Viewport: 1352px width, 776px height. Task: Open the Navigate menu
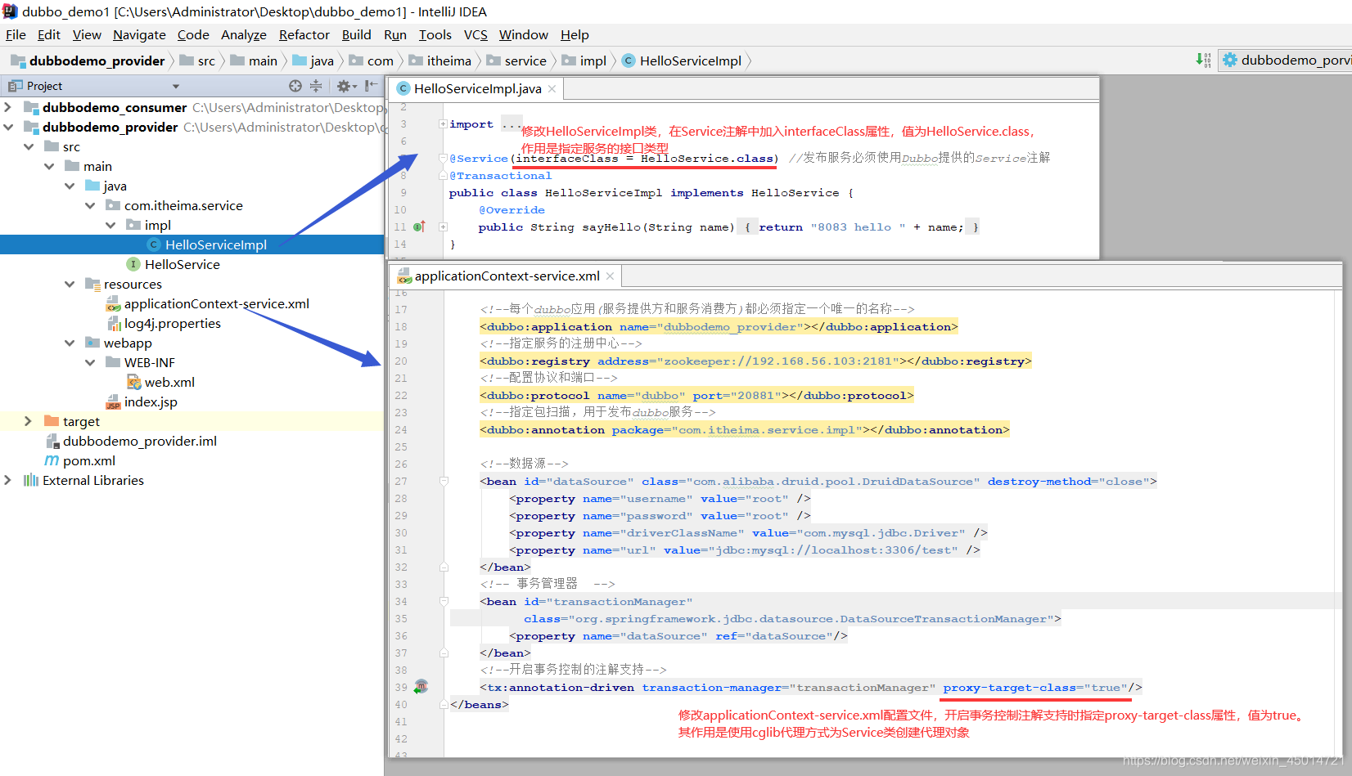[139, 34]
